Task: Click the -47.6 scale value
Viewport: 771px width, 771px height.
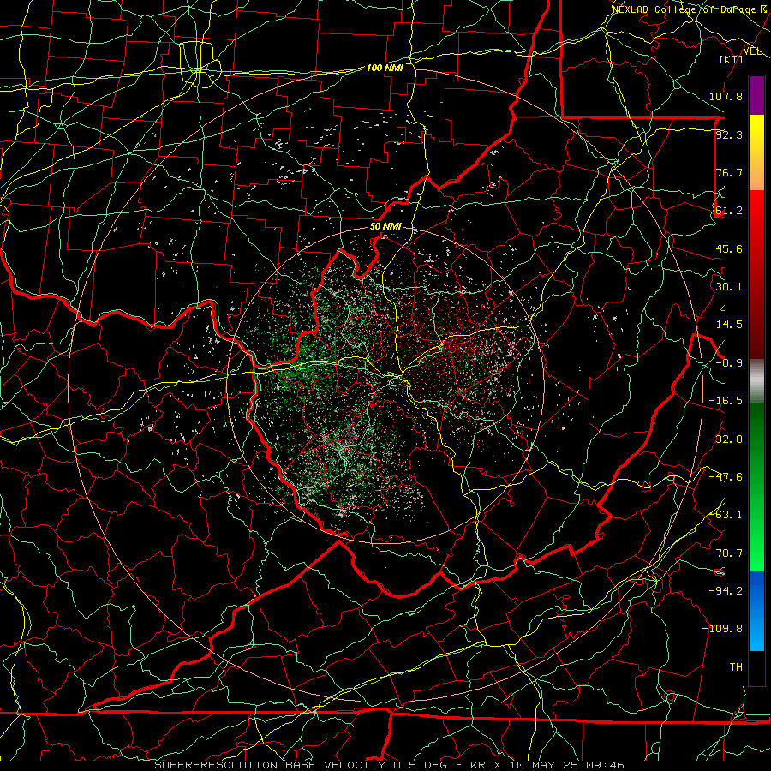Action: tap(726, 477)
